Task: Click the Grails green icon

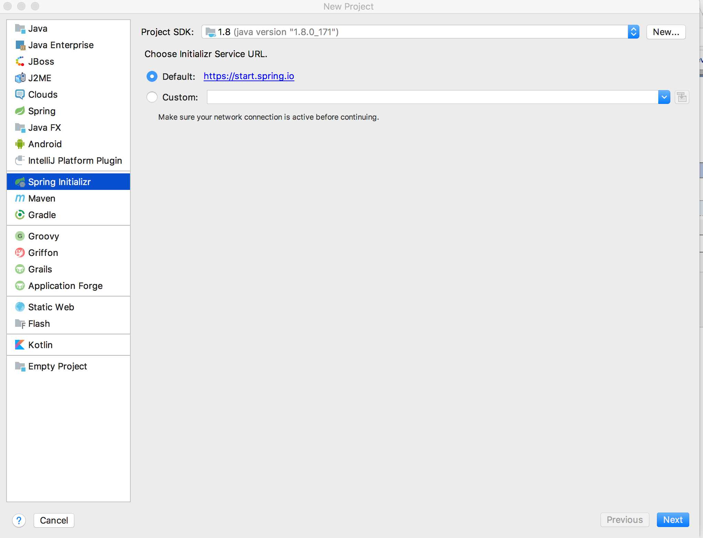Action: click(20, 269)
